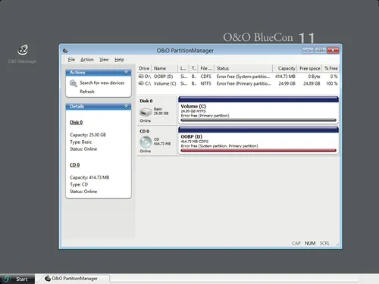
Task: Sort by Drive column header
Action: pos(144,68)
